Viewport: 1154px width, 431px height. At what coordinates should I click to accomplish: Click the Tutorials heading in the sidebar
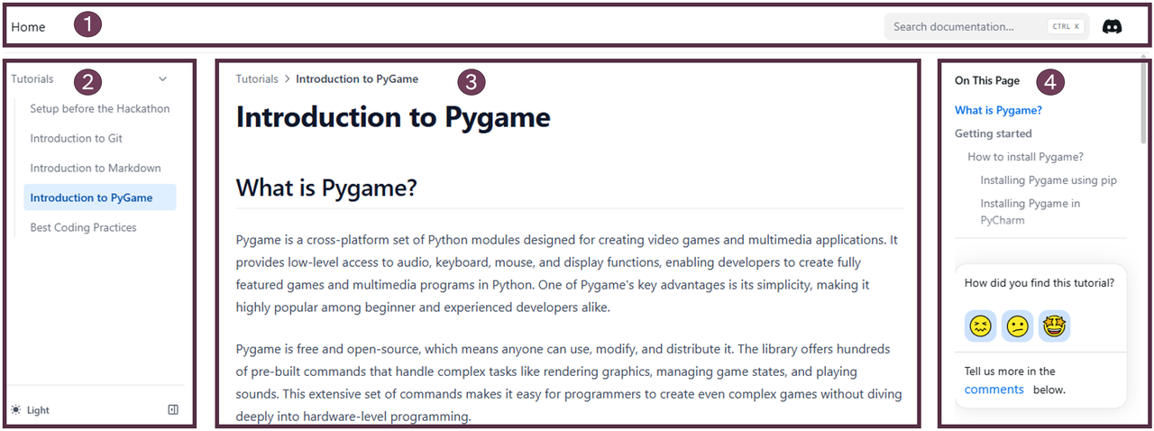(32, 78)
